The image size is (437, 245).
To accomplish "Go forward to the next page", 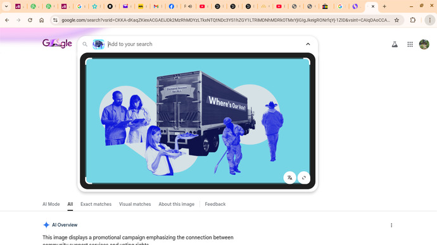I will pyautogui.click(x=18, y=20).
